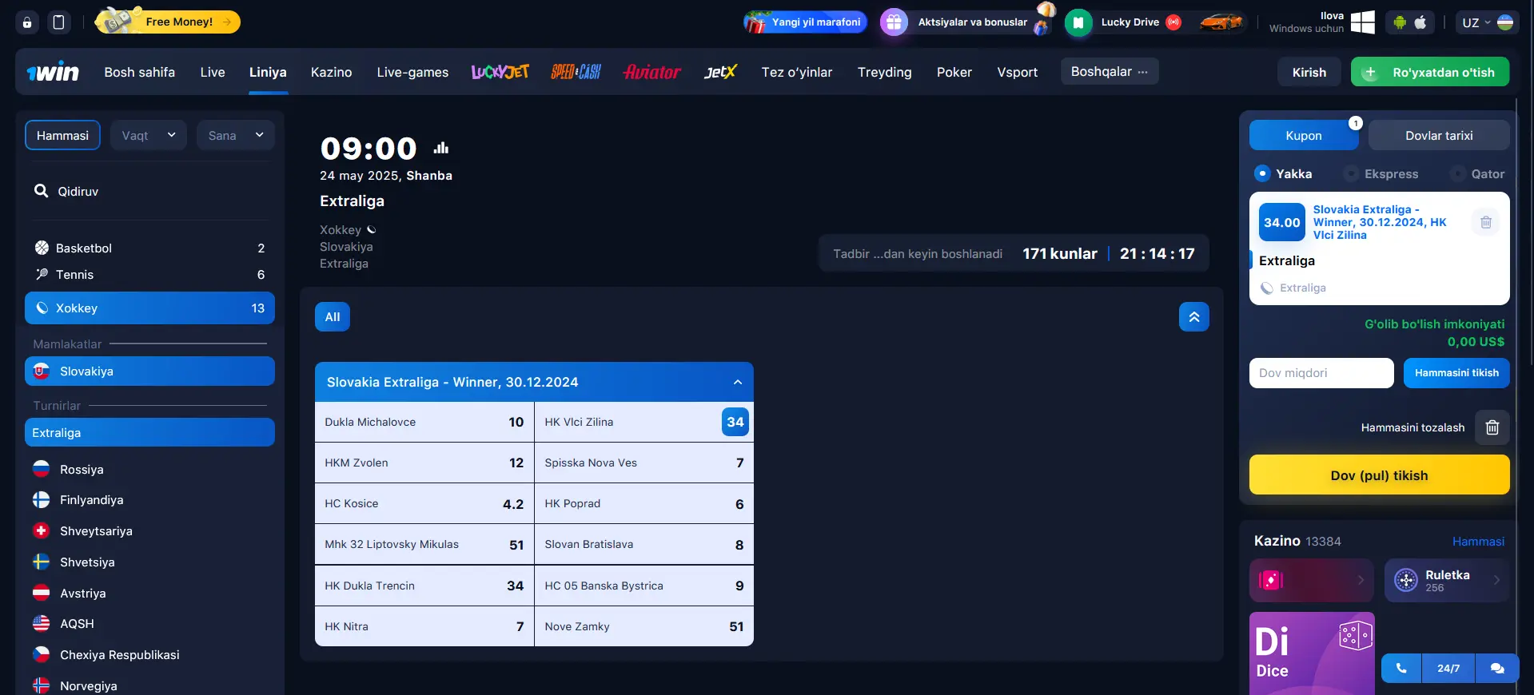1534x695 pixels.
Task: Click the pink dice casino category tile
Action: point(1312,580)
